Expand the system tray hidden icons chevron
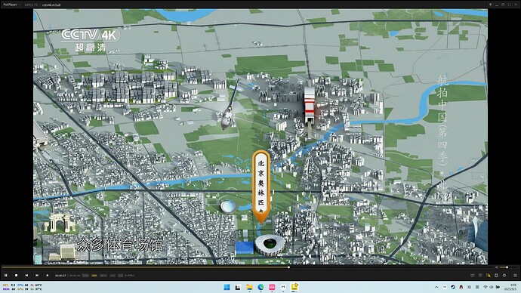The width and height of the screenshot is (521, 293). click(x=436, y=287)
